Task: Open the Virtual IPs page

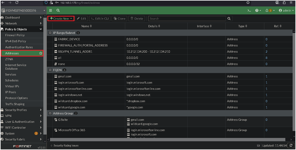Action: tap(12, 86)
